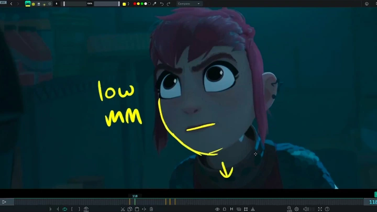
Task: Enter fullscreen mode
Action: (x=320, y=209)
